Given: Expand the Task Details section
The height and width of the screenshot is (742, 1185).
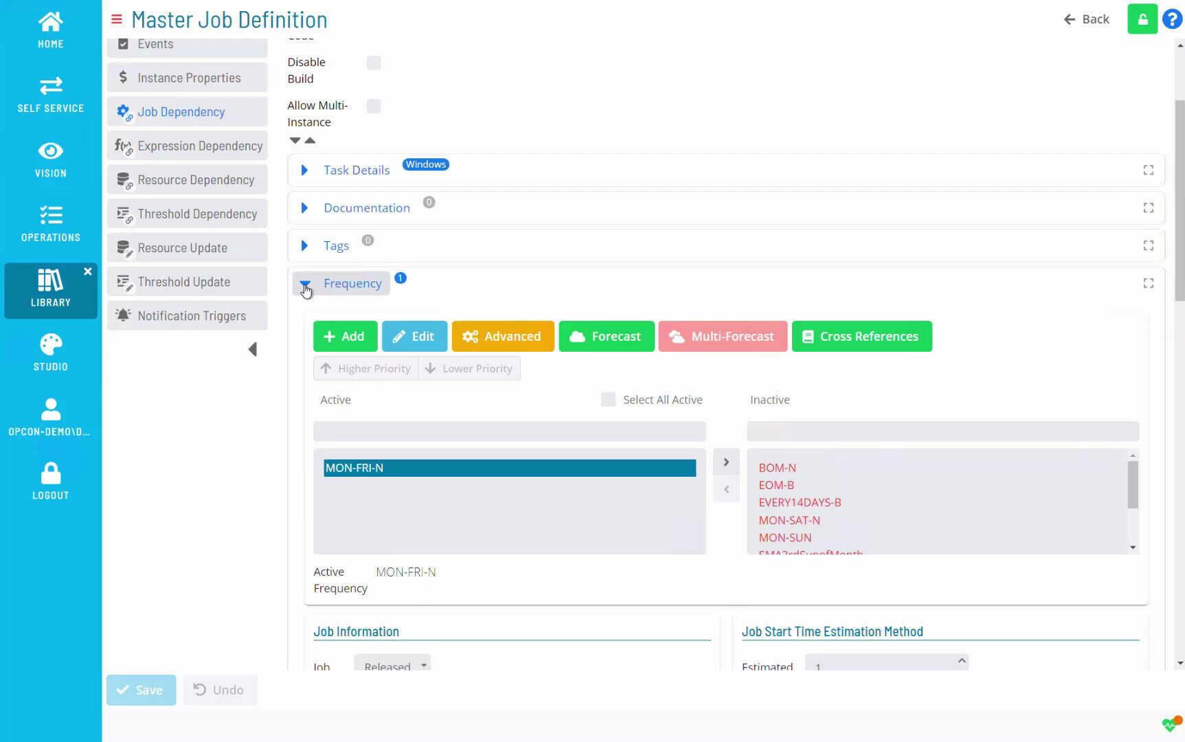Looking at the screenshot, I should point(304,170).
